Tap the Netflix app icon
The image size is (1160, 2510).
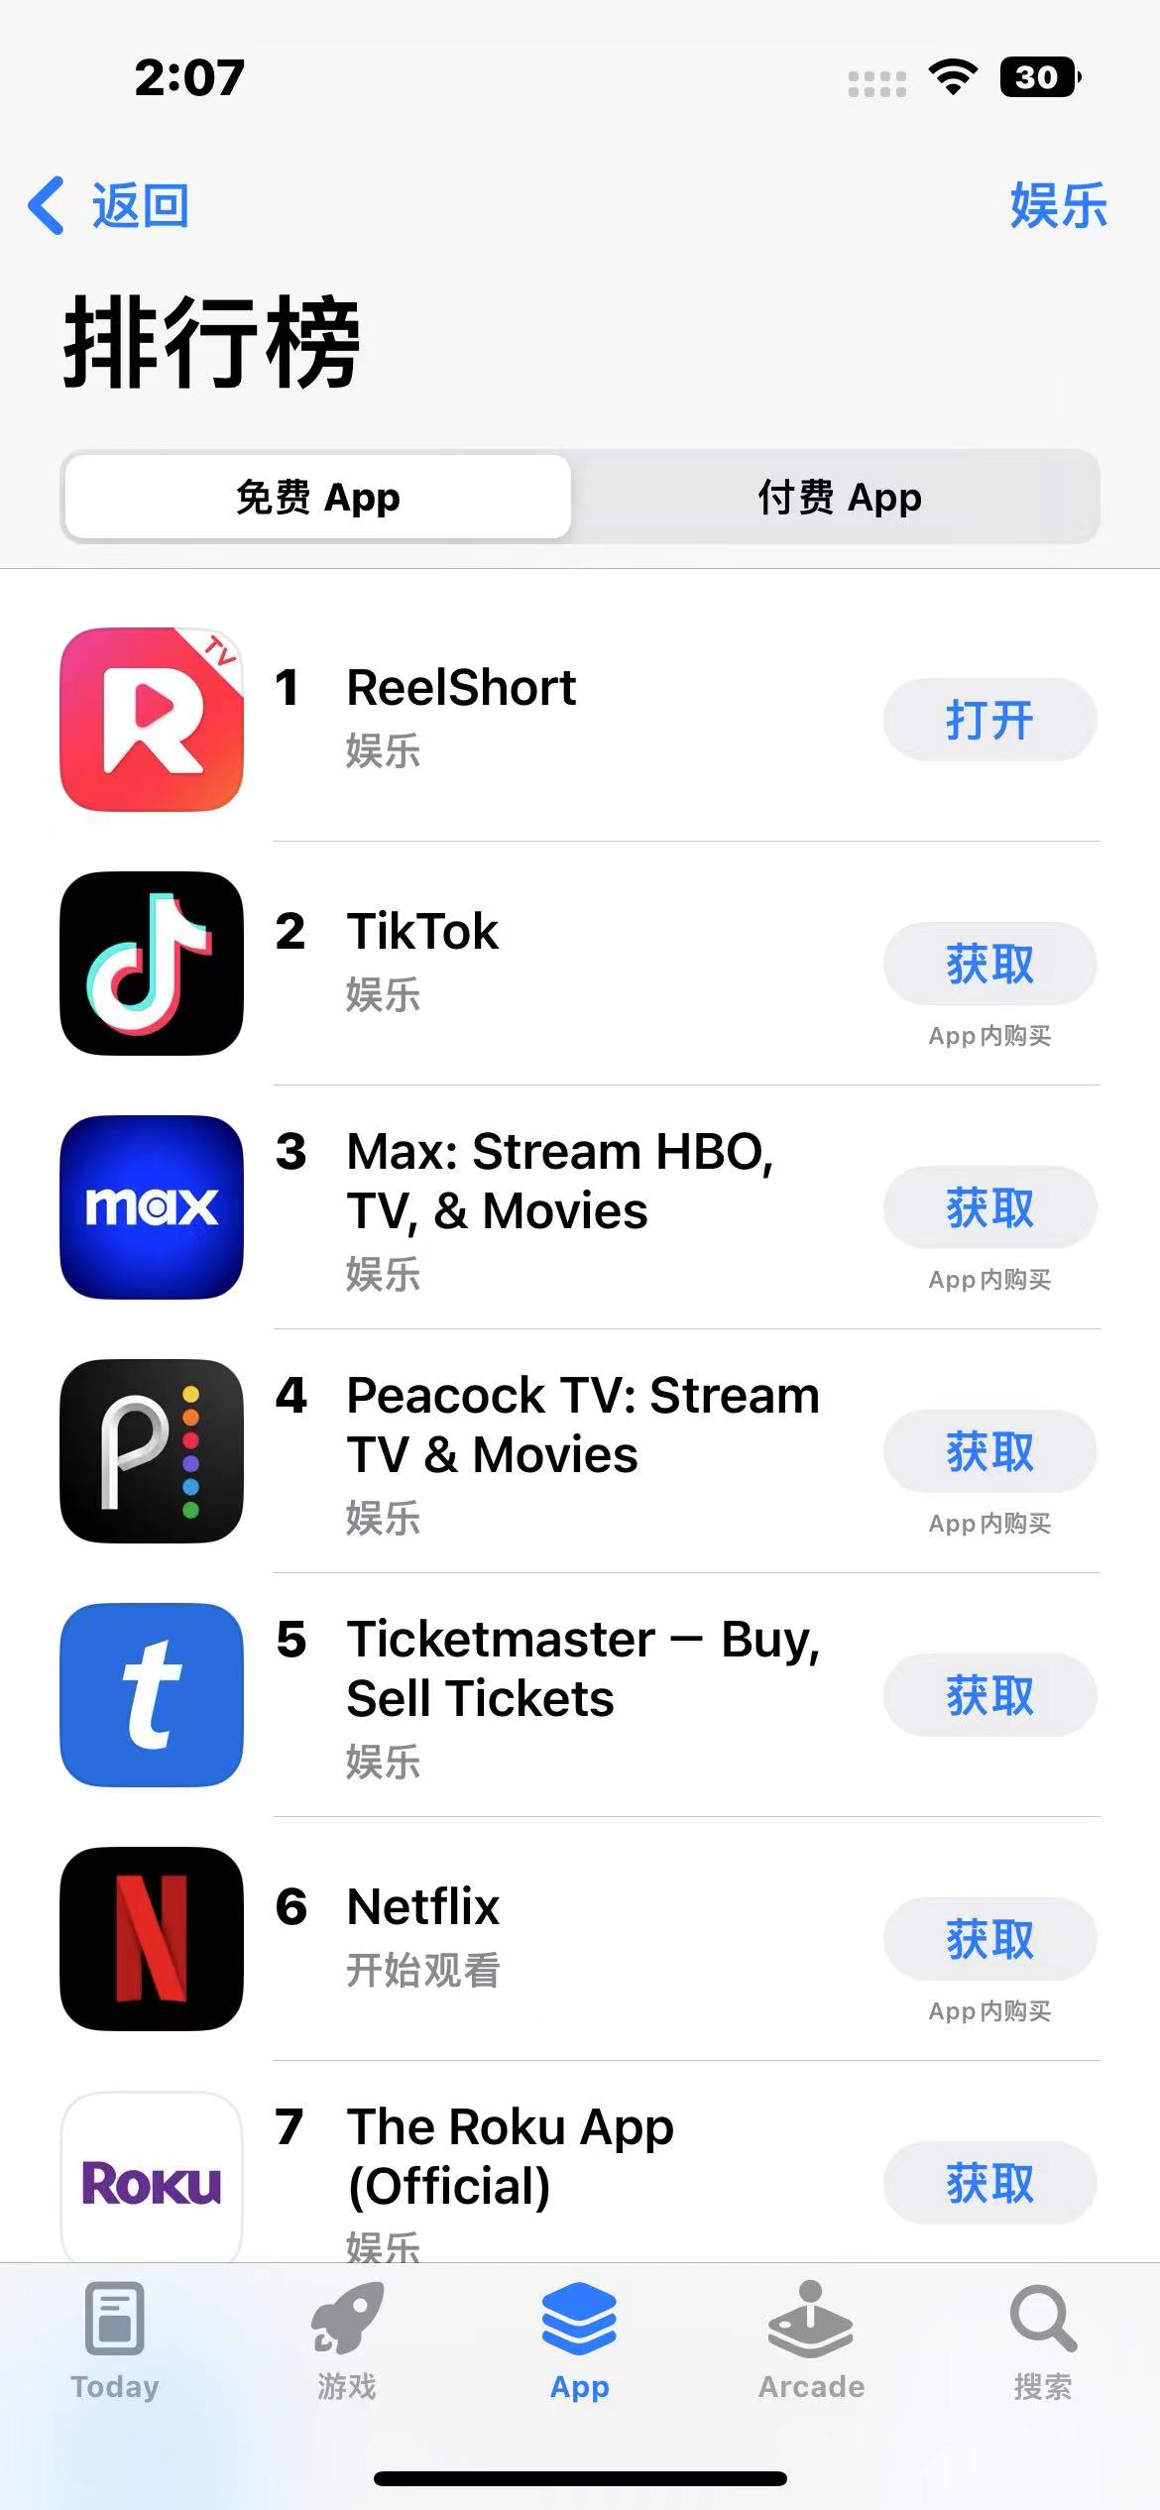click(152, 1938)
